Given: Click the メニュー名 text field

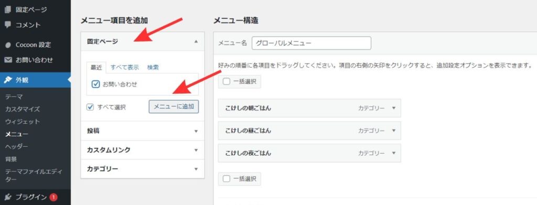Looking at the screenshot, I should (x=312, y=44).
